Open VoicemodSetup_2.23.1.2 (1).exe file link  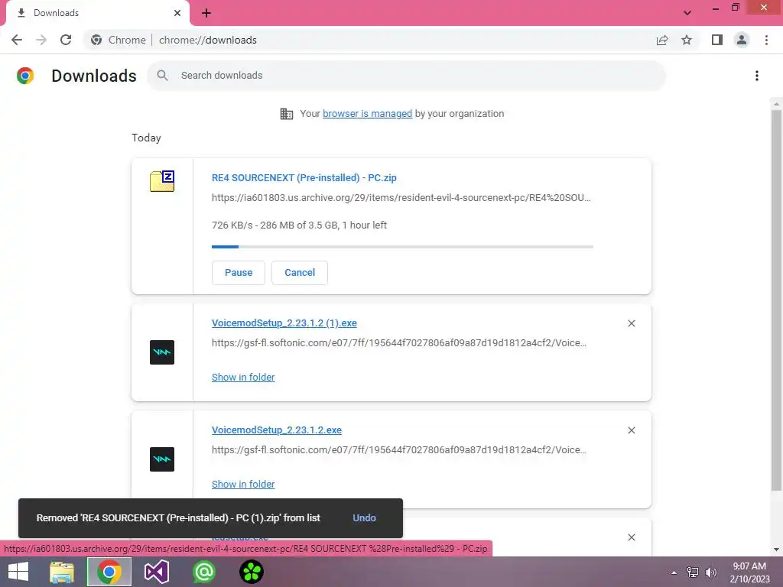point(284,323)
